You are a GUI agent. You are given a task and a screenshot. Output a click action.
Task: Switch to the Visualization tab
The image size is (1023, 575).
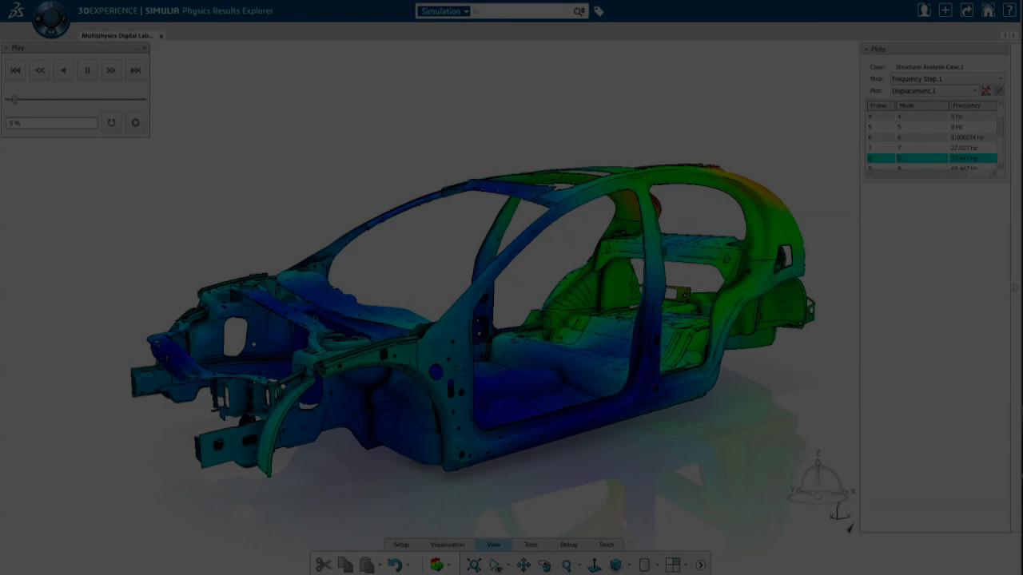(x=448, y=545)
